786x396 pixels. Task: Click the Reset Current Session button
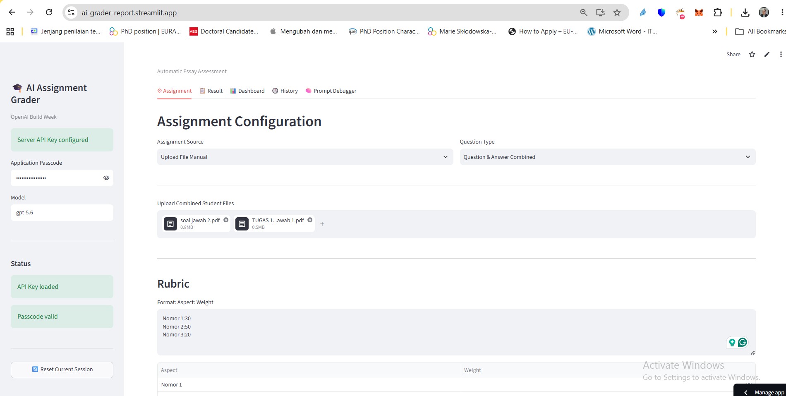click(62, 370)
